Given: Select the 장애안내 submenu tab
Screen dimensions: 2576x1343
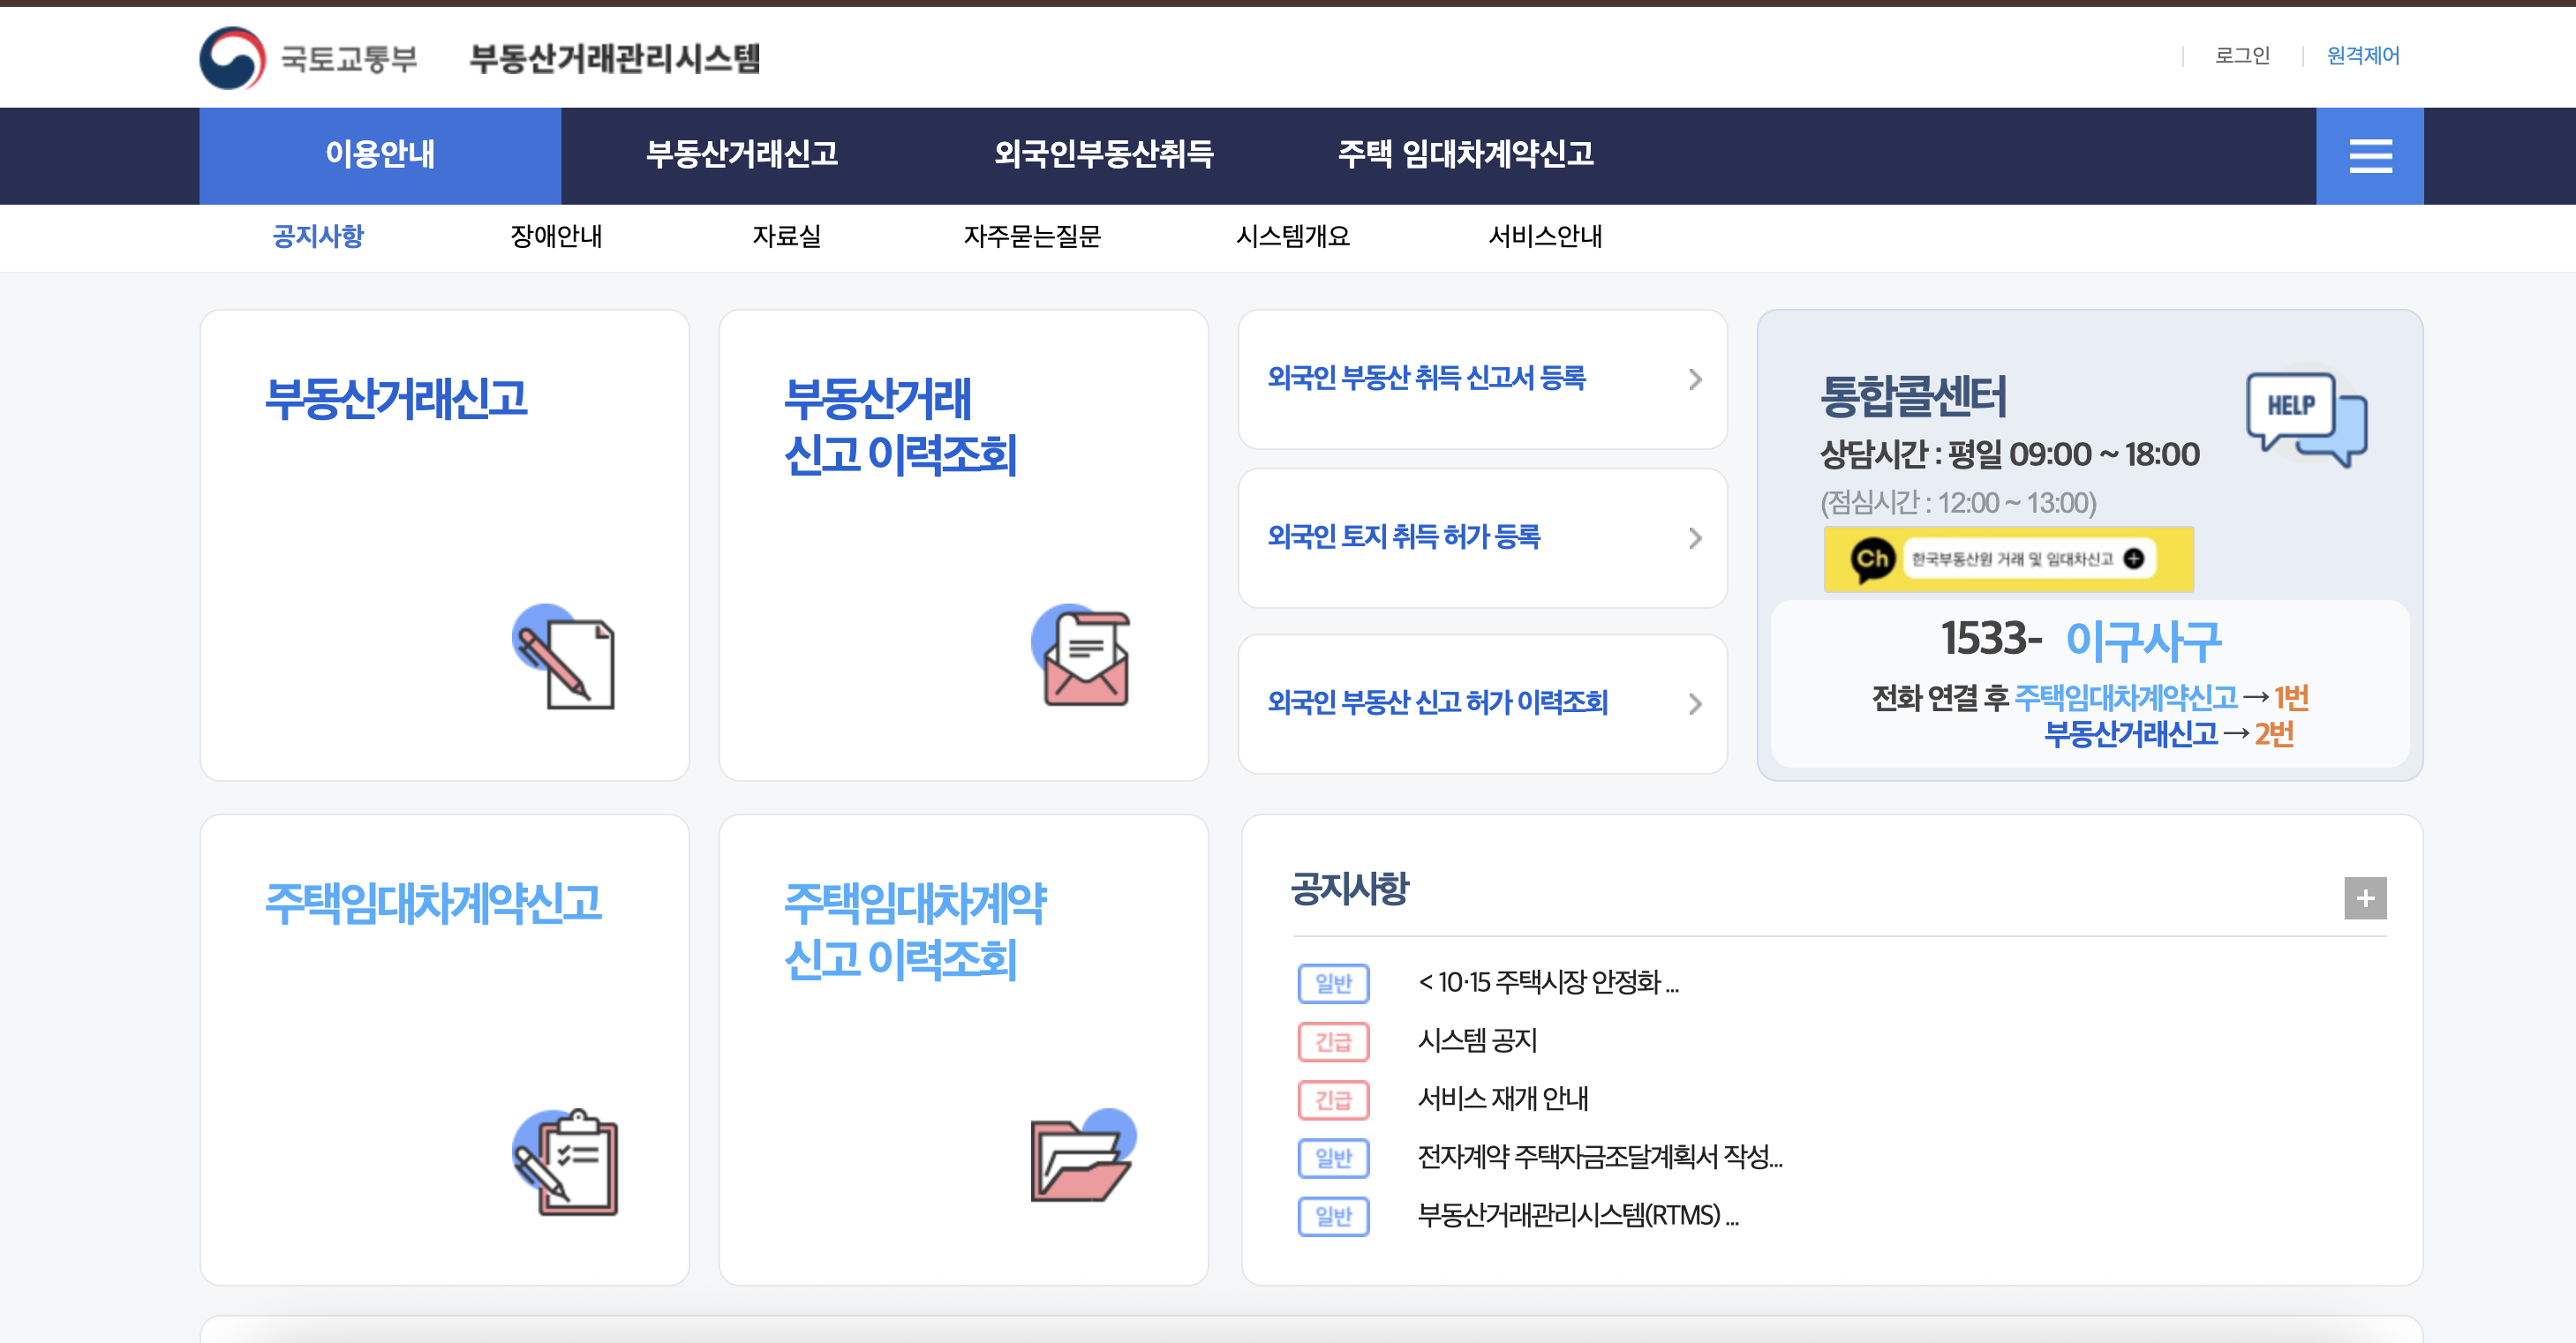Looking at the screenshot, I should [x=556, y=236].
